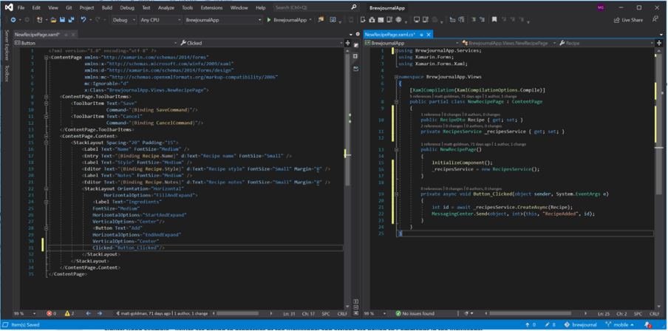
Task: Open the Server Explorer side panel
Action: pos(7,46)
